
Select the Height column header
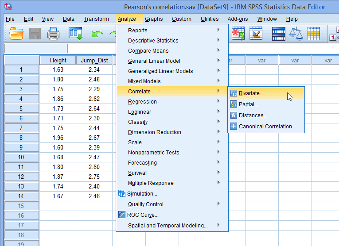pyautogui.click(x=58, y=60)
